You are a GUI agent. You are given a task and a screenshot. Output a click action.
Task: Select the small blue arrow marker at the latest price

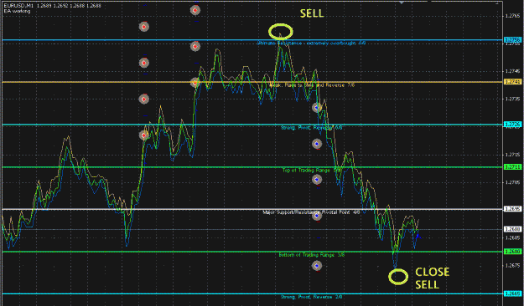(418, 237)
